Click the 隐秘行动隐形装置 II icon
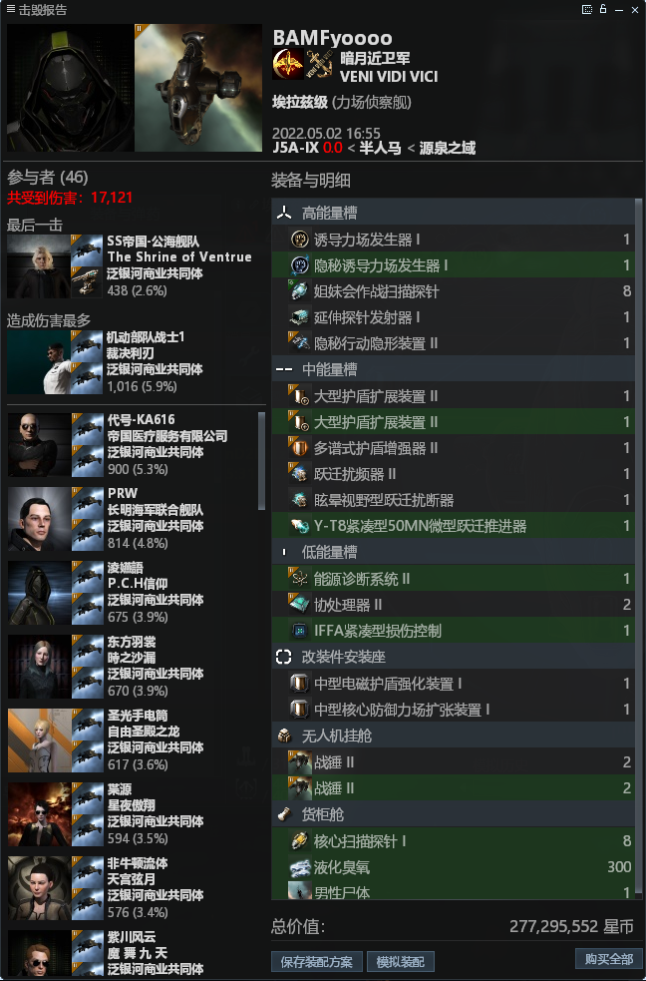The width and height of the screenshot is (646, 981). (x=300, y=343)
